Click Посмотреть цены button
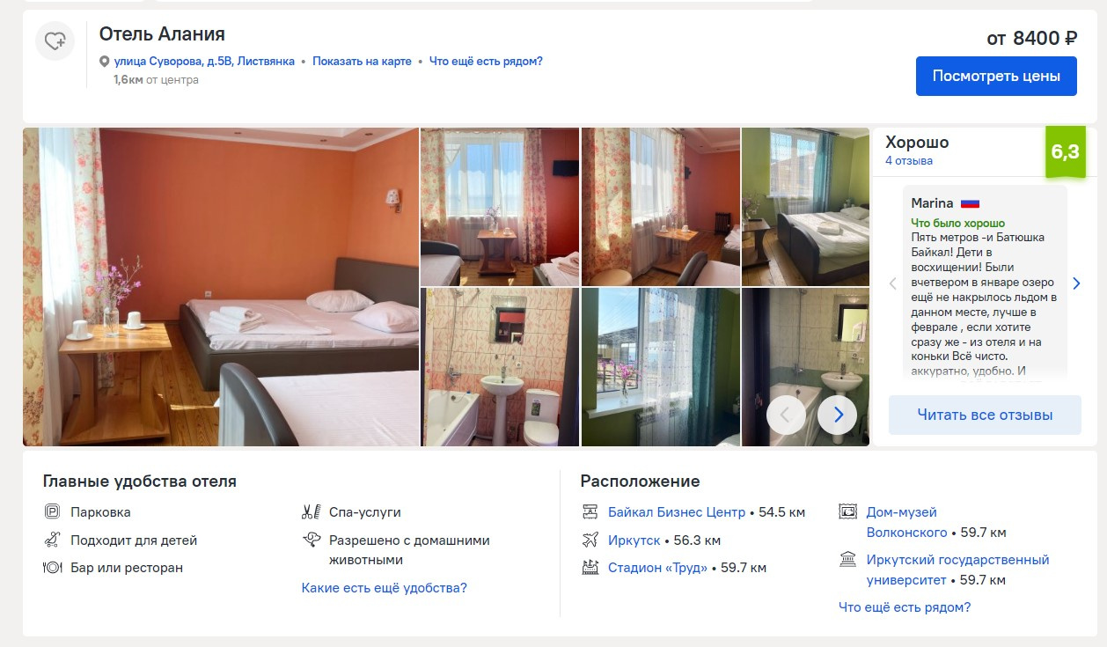The image size is (1107, 647). pos(996,76)
